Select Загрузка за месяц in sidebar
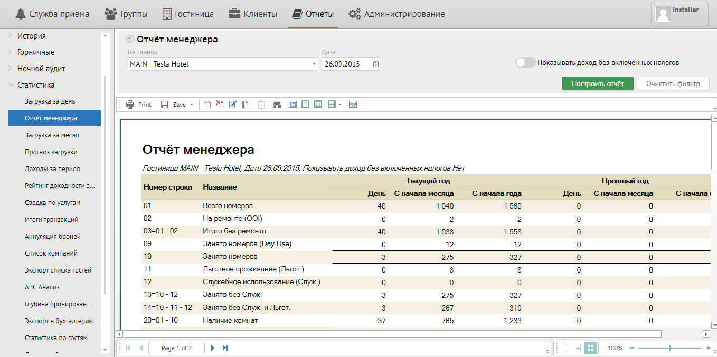The width and height of the screenshot is (717, 357). [x=52, y=135]
